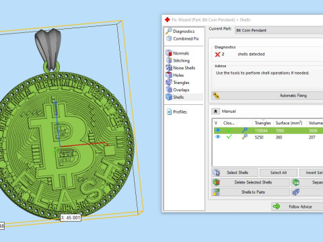Image resolution: width=323 pixels, height=242 pixels.
Task: Click the blue cubes button beside Shells to Parts
Action: pyautogui.click(x=307, y=192)
